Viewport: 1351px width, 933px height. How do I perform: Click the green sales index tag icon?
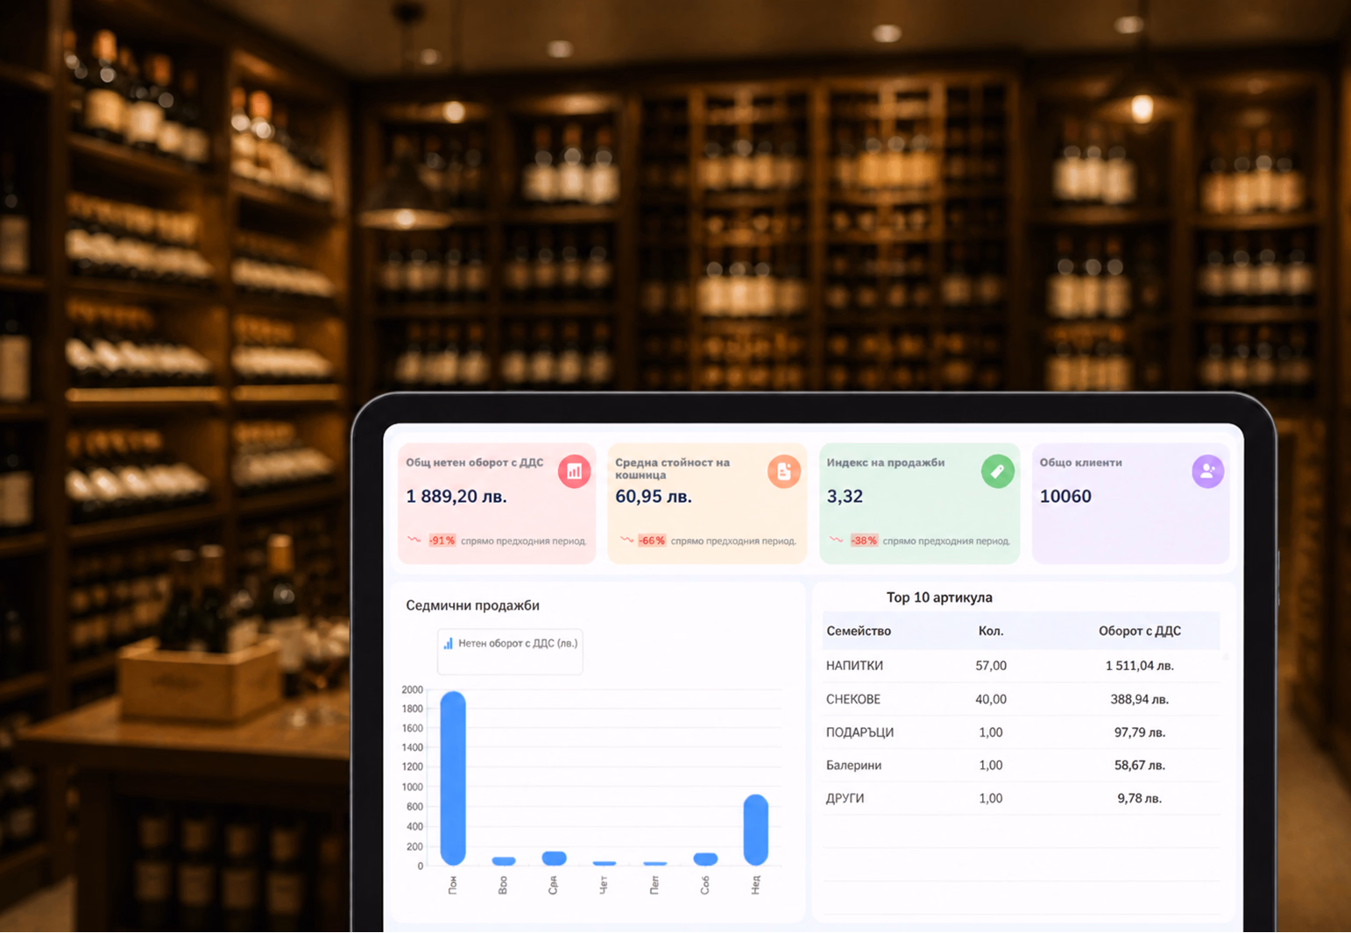click(997, 471)
